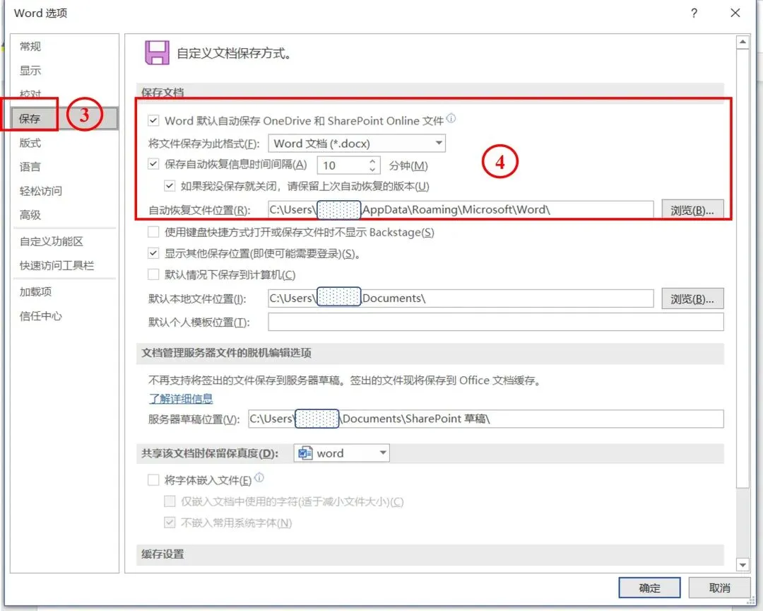The image size is (763, 611).
Task: Click the purple floppy disk save icon
Action: click(x=157, y=52)
